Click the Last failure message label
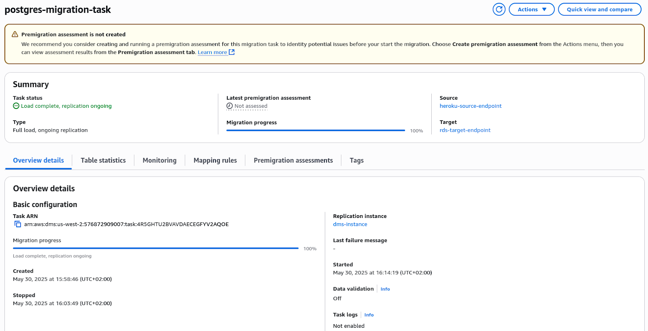The height and width of the screenshot is (331, 648). (360, 240)
